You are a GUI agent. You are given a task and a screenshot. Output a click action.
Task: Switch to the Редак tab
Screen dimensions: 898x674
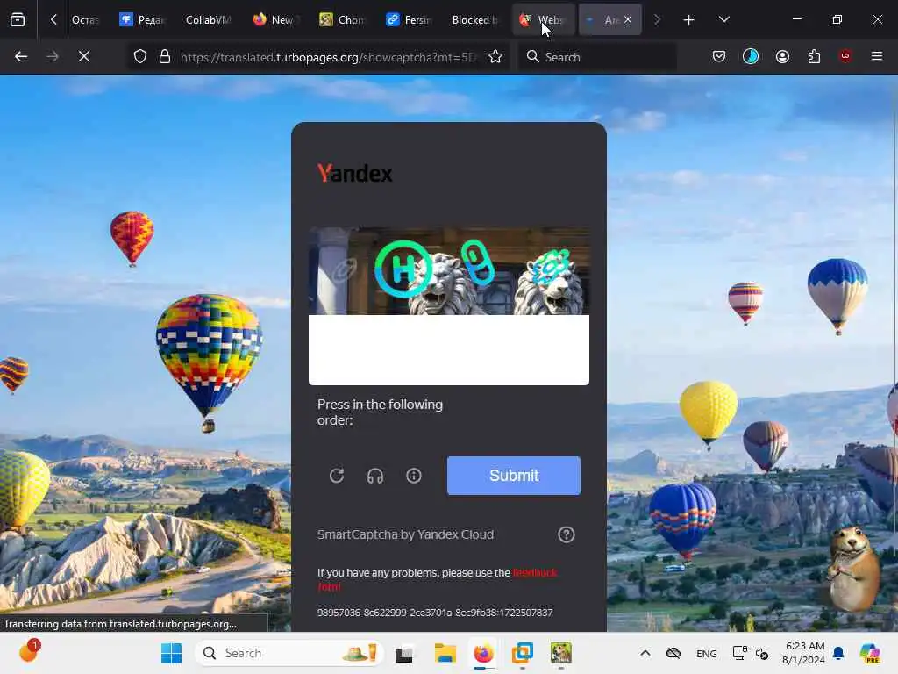(x=141, y=20)
